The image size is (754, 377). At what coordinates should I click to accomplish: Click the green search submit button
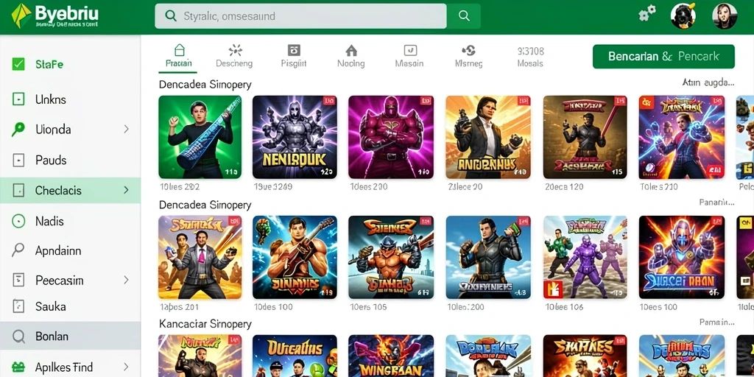464,16
